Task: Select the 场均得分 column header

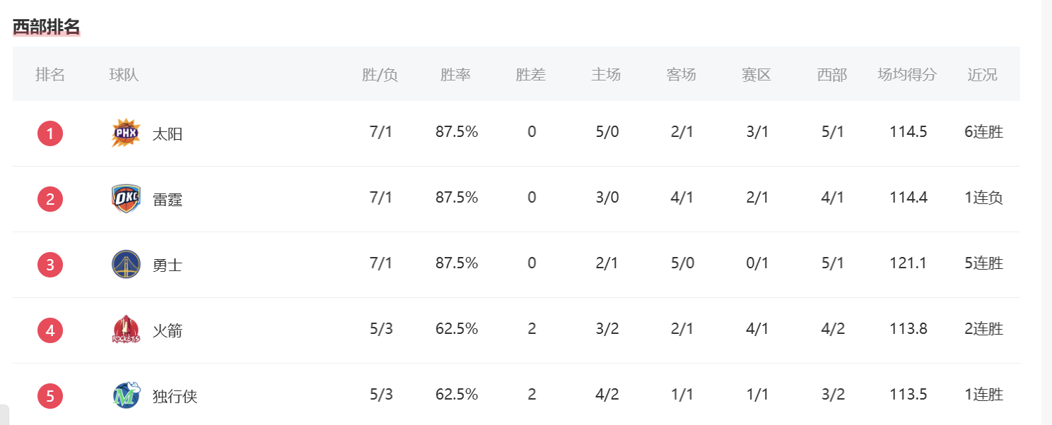Action: click(907, 75)
